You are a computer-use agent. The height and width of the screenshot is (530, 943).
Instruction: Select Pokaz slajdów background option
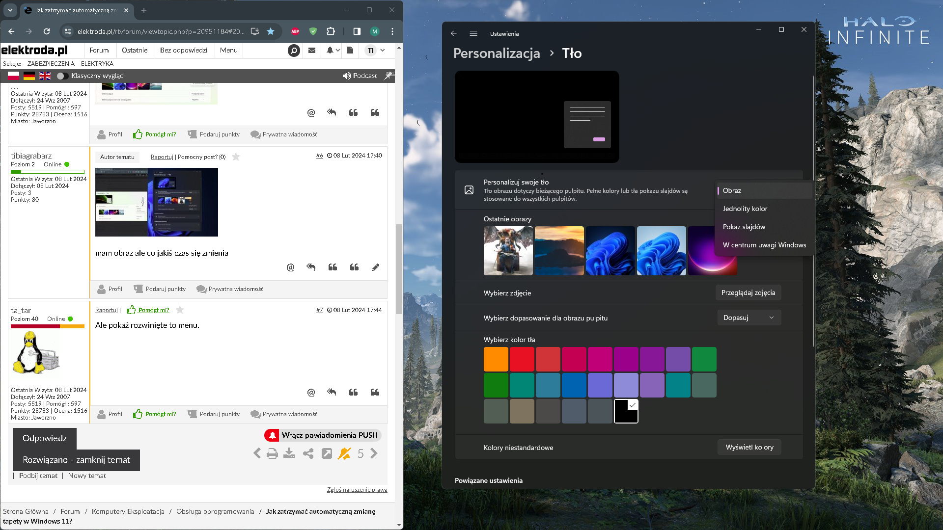[x=764, y=227]
